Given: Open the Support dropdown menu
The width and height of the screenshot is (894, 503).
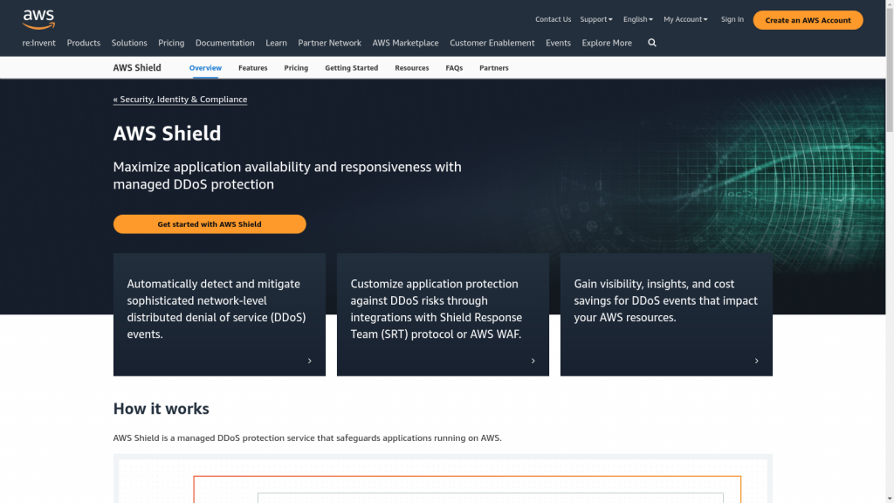Looking at the screenshot, I should click(595, 18).
